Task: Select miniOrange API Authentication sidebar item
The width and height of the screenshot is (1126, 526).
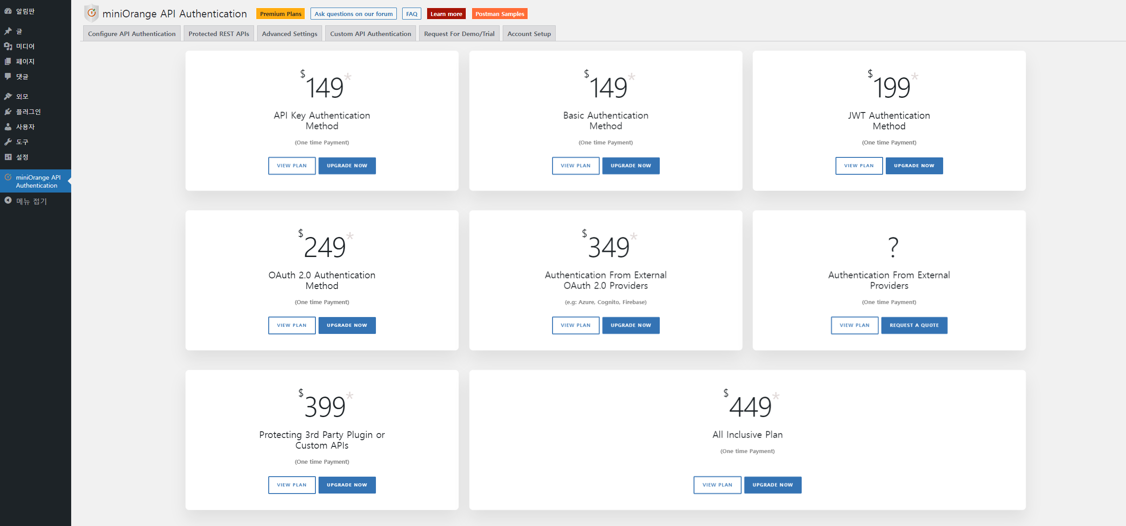Action: [36, 181]
